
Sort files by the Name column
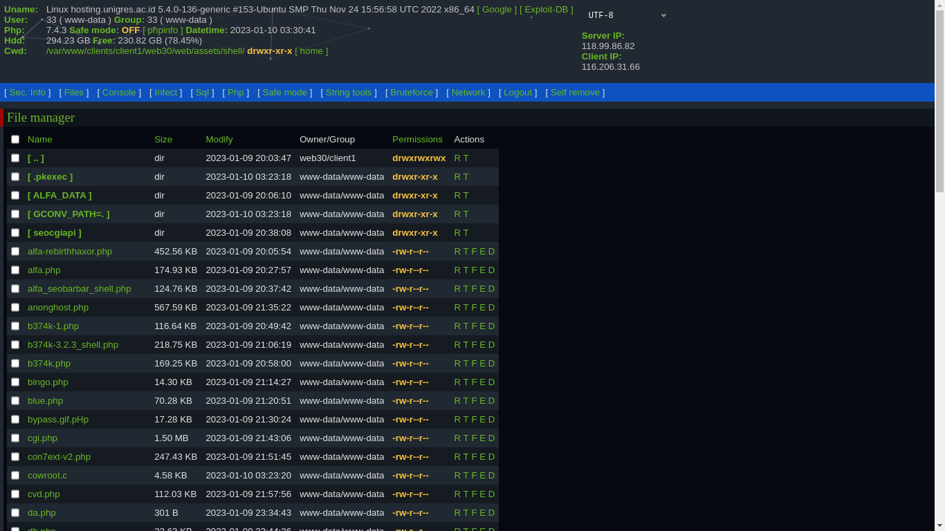click(40, 140)
